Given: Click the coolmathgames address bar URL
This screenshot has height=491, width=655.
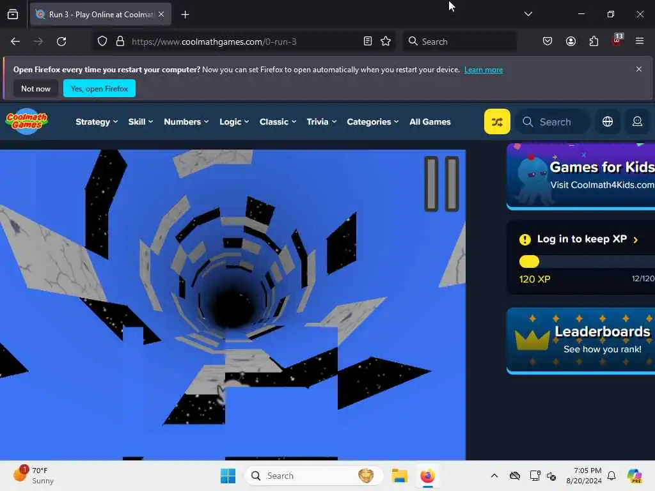Looking at the screenshot, I should tap(214, 42).
